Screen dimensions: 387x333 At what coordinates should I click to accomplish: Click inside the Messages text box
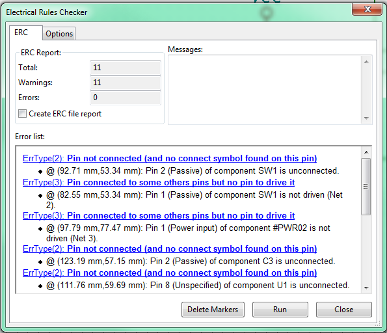coord(265,90)
